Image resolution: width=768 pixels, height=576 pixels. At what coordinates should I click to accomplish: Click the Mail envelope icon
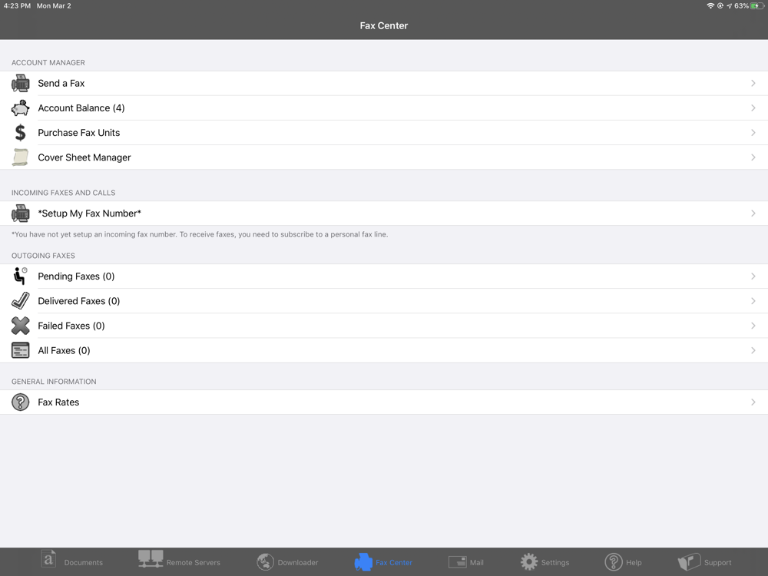click(x=458, y=562)
